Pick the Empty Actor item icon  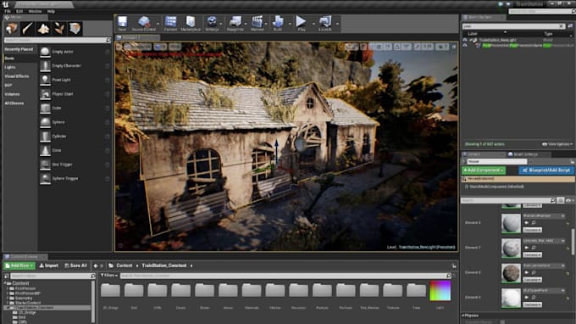(x=45, y=52)
